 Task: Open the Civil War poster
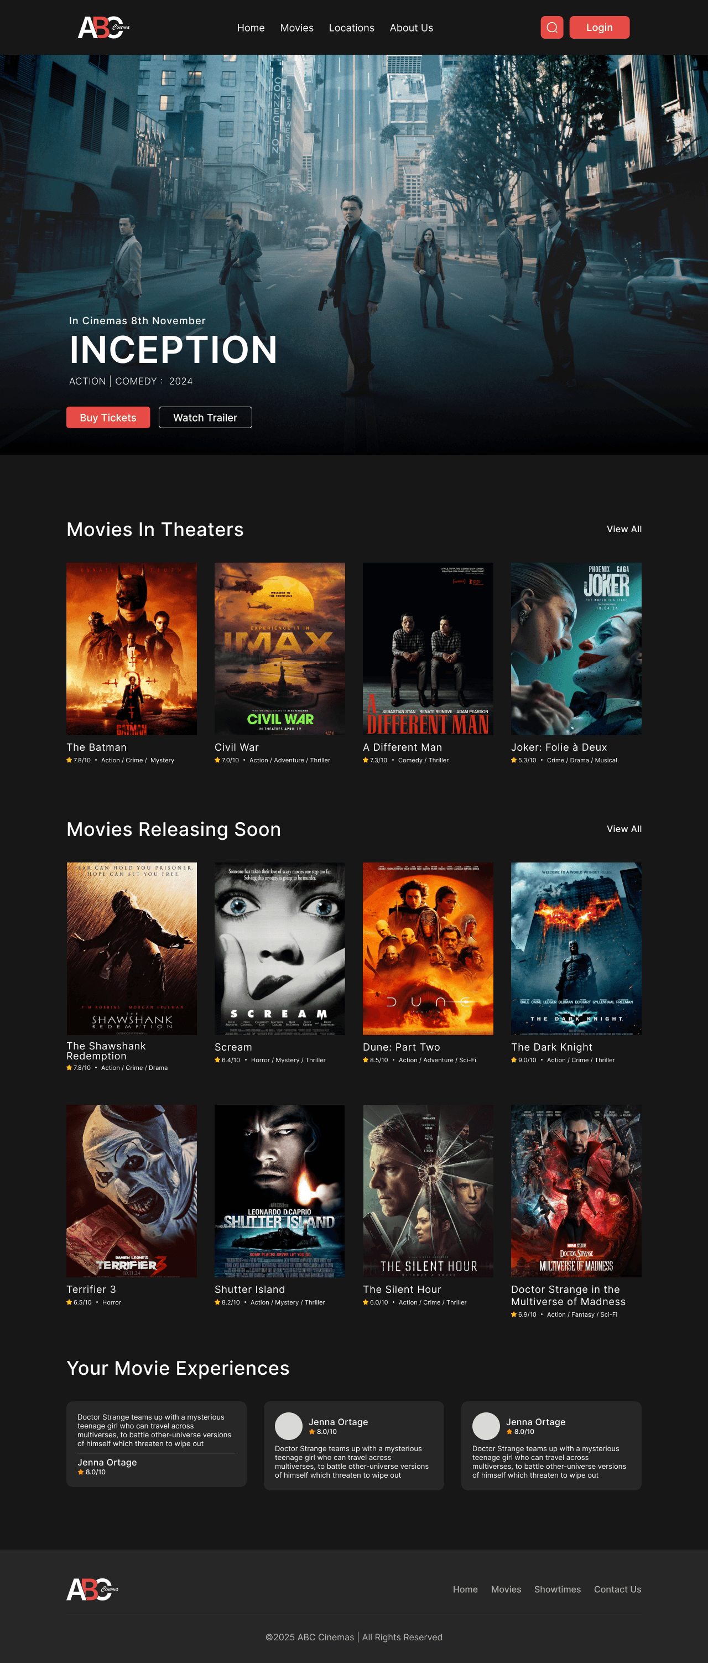280,649
